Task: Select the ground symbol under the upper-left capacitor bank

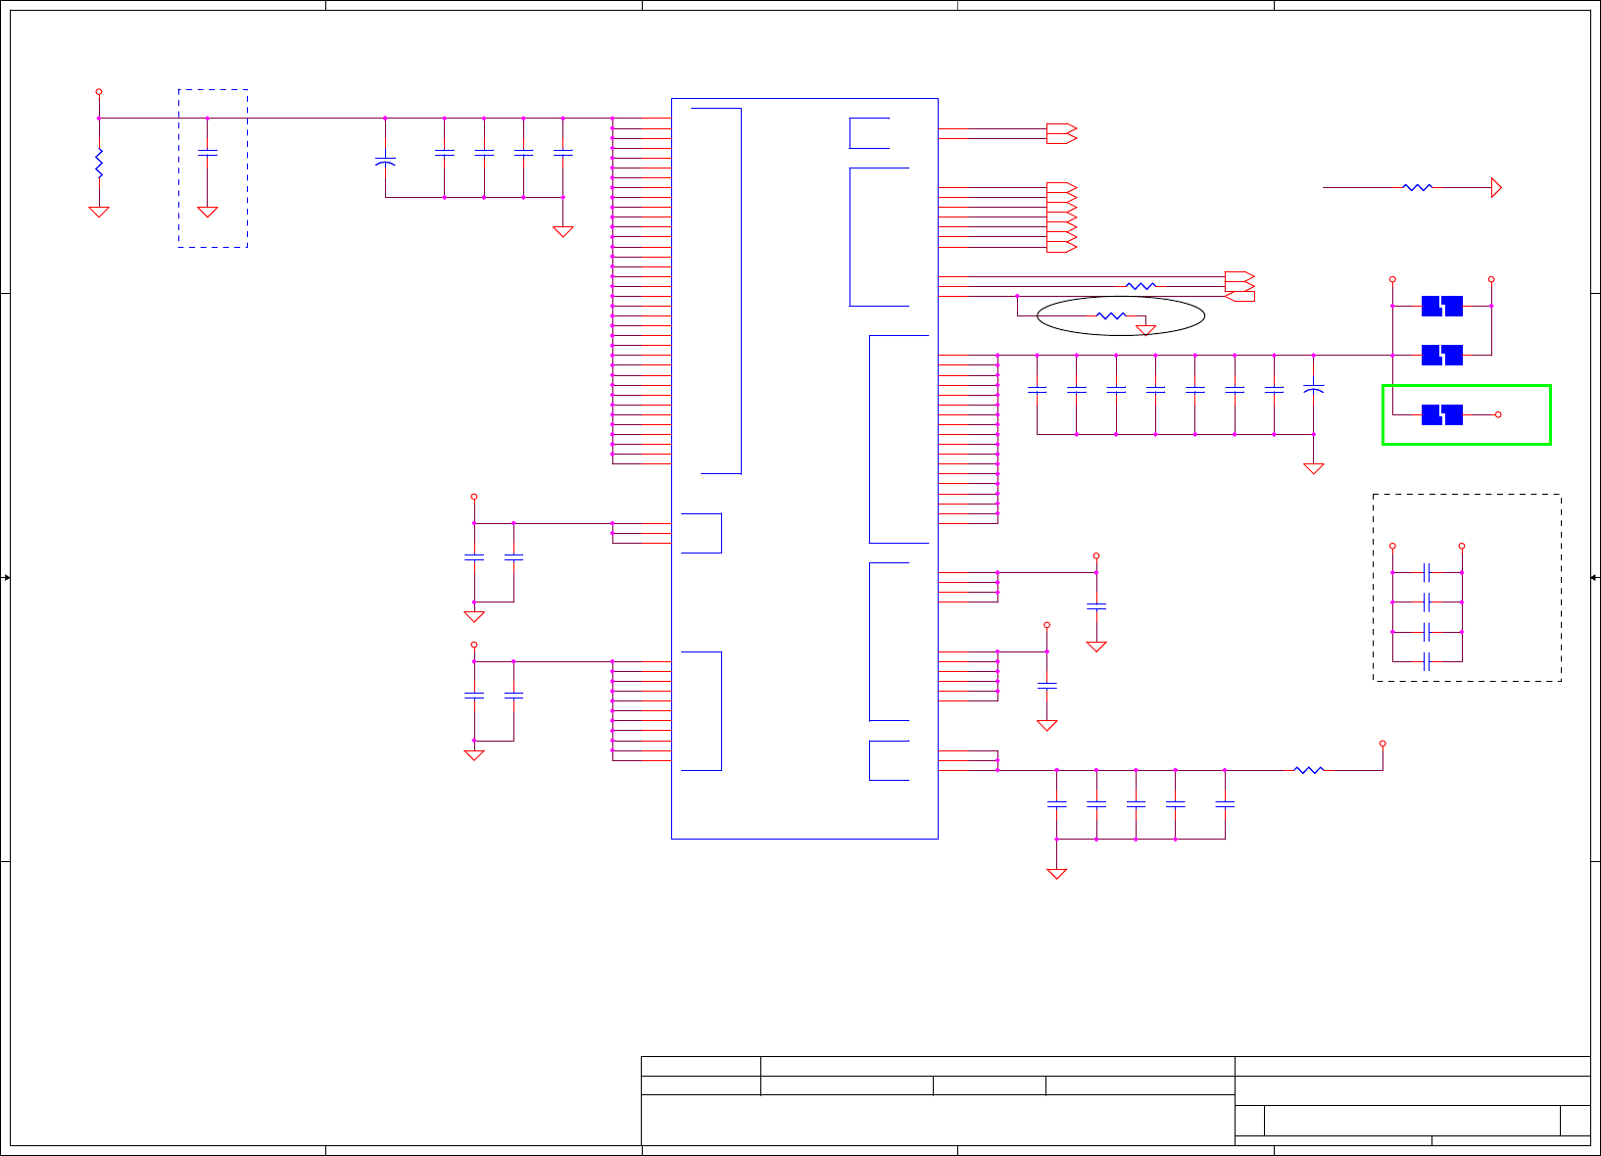Action: pyautogui.click(x=562, y=232)
